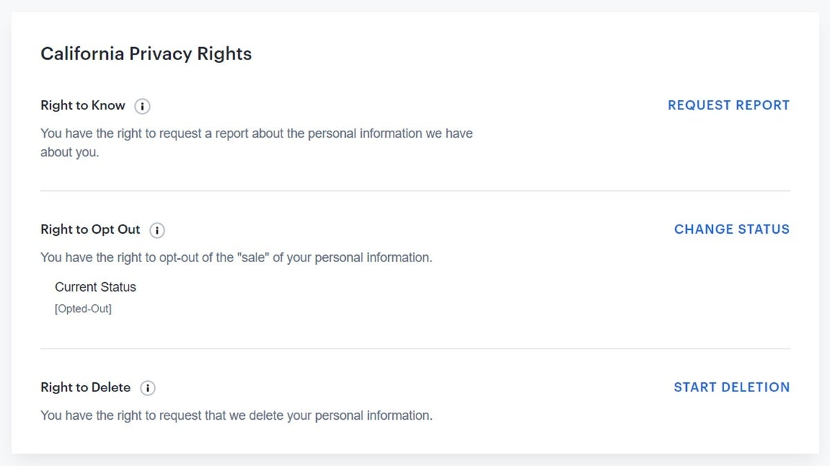The width and height of the screenshot is (830, 466).
Task: Click the report request description paragraph
Action: click(257, 142)
